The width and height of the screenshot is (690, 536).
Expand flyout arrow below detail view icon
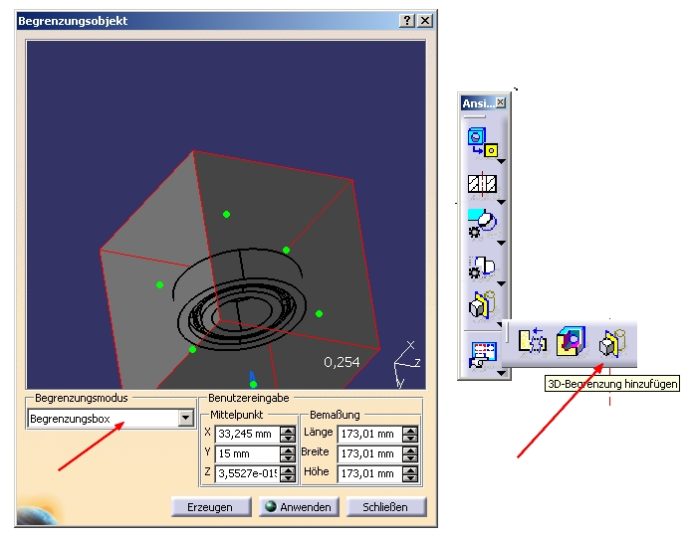(x=501, y=243)
